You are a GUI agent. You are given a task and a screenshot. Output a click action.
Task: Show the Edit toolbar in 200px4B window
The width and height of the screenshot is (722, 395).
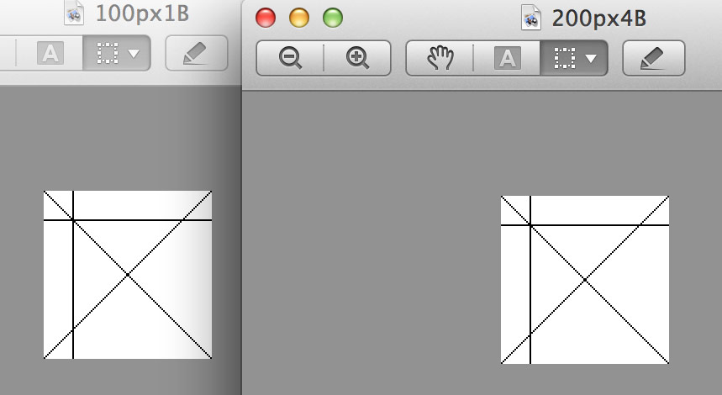(x=654, y=58)
